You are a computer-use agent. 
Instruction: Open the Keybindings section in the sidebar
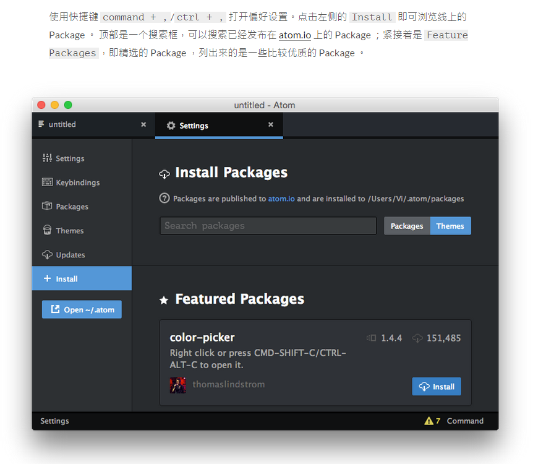click(82, 183)
